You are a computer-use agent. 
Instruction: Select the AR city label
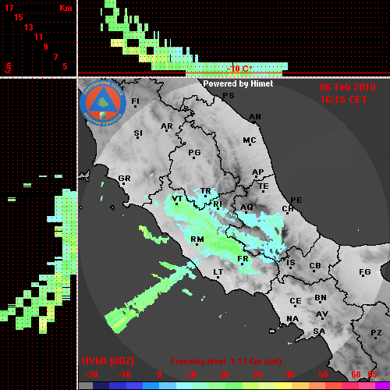167,126
